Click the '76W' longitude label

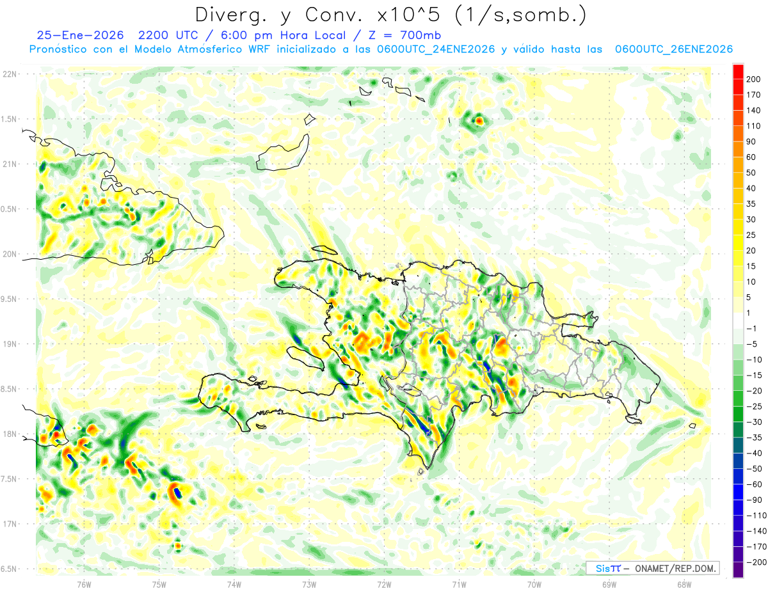pos(84,585)
